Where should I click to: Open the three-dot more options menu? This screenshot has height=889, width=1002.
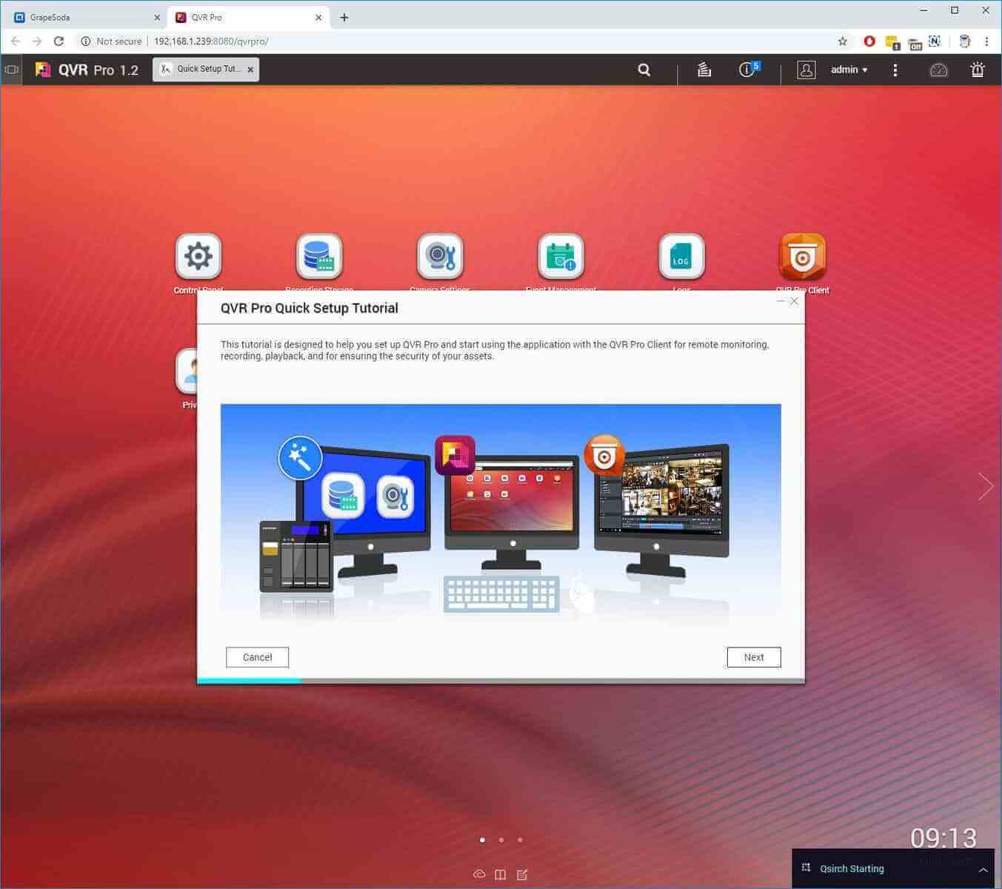(895, 70)
